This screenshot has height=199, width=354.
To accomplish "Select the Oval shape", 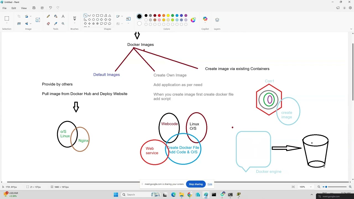I will coord(93,15).
